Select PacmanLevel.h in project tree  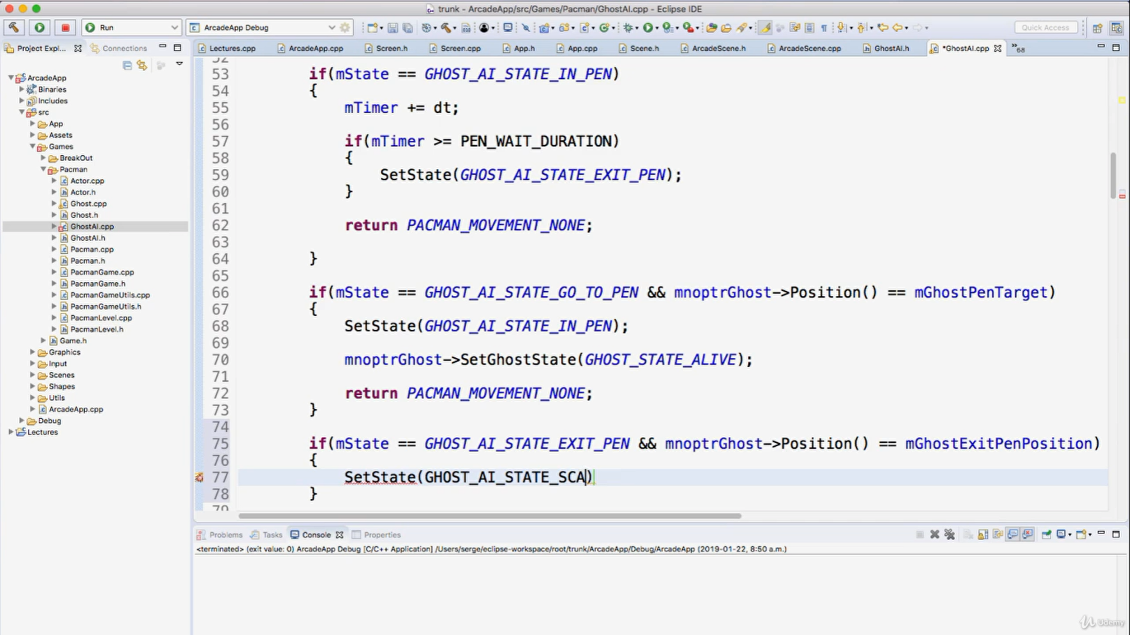click(x=97, y=329)
